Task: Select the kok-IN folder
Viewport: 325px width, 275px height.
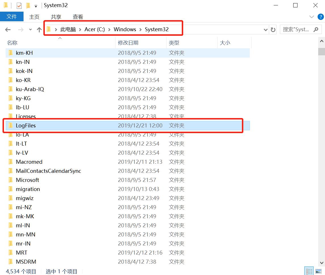Action: (128, 71)
